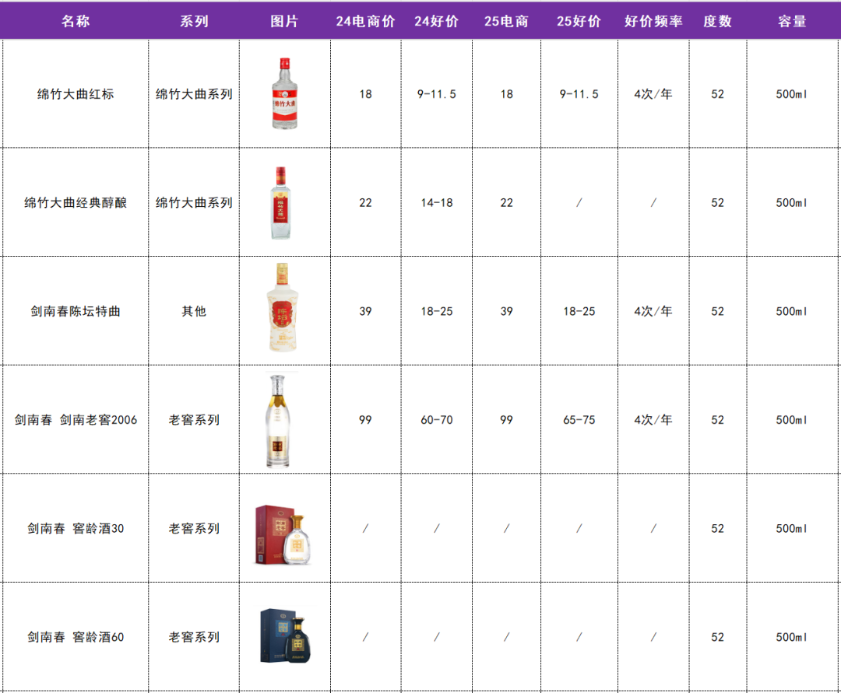The height and width of the screenshot is (693, 841).
Task: Click 500ml in the 窖龄酒60 row
Action: pyautogui.click(x=792, y=637)
